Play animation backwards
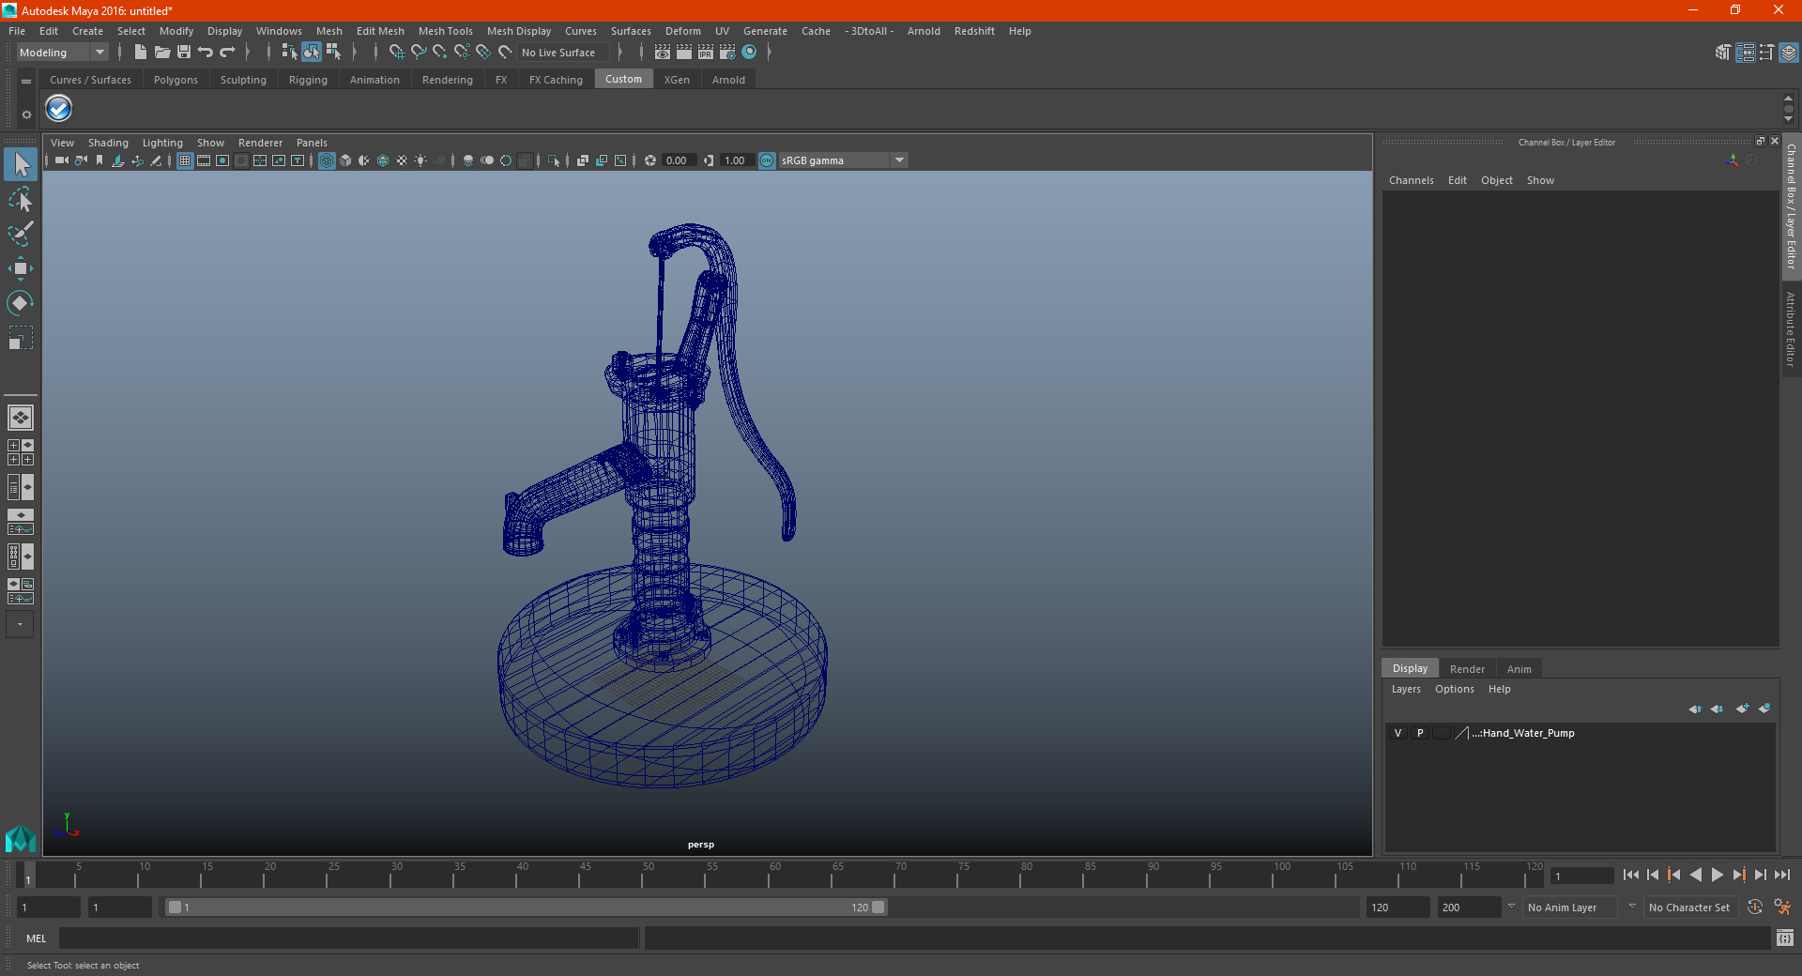1802x976 pixels. pyautogui.click(x=1695, y=875)
